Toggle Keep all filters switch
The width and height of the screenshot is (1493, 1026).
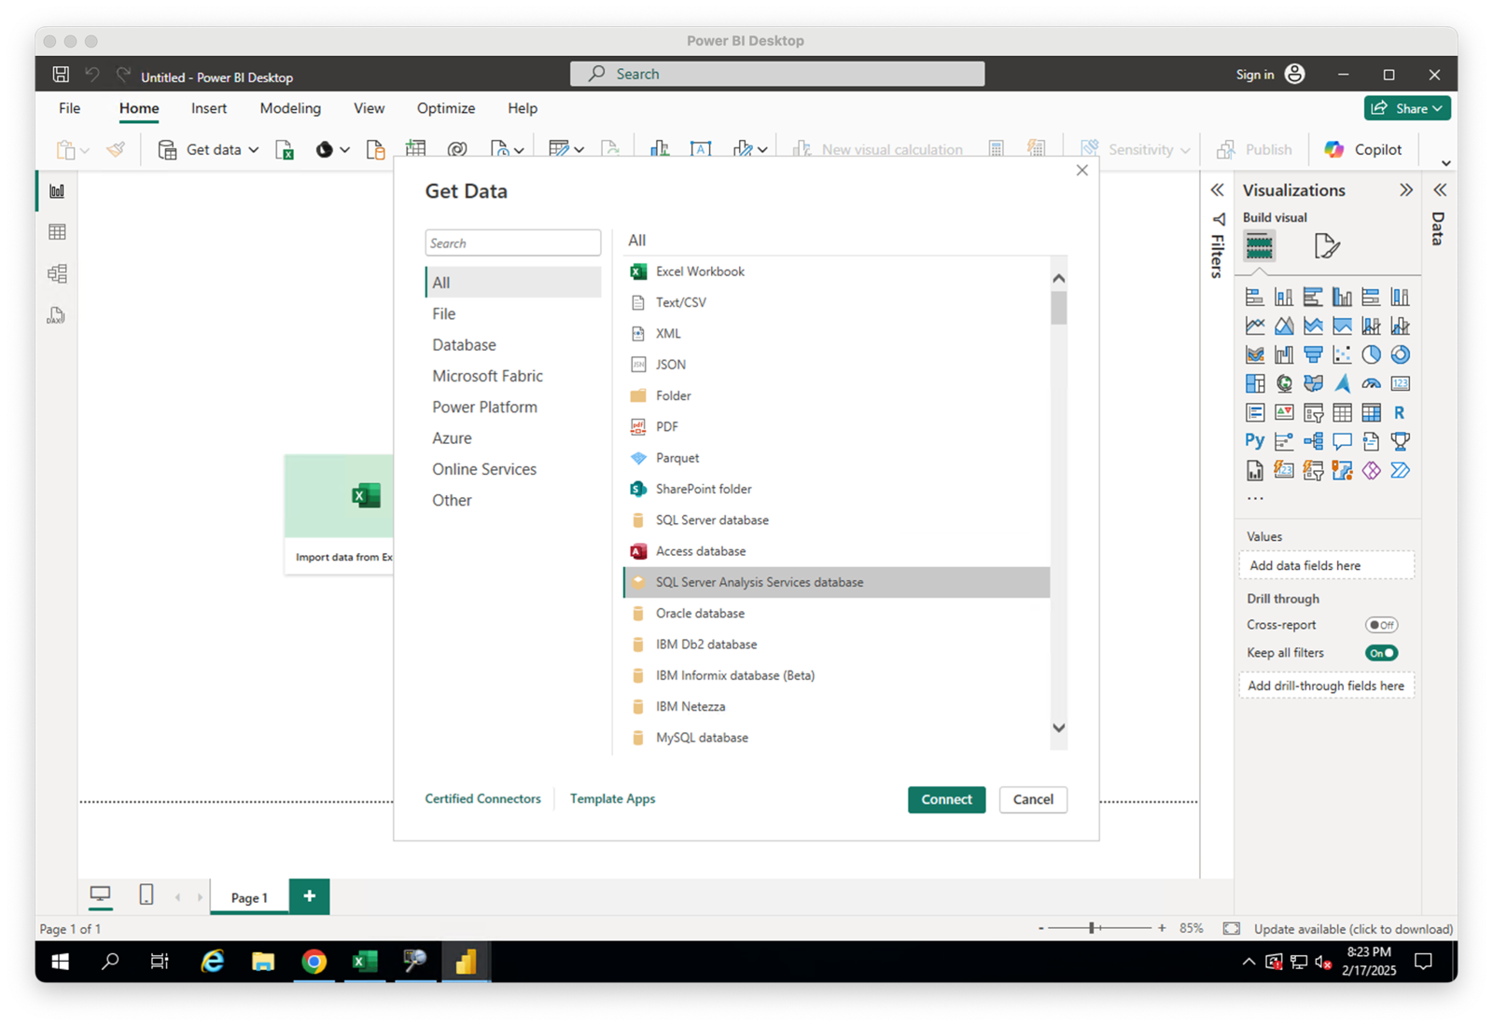1381,653
